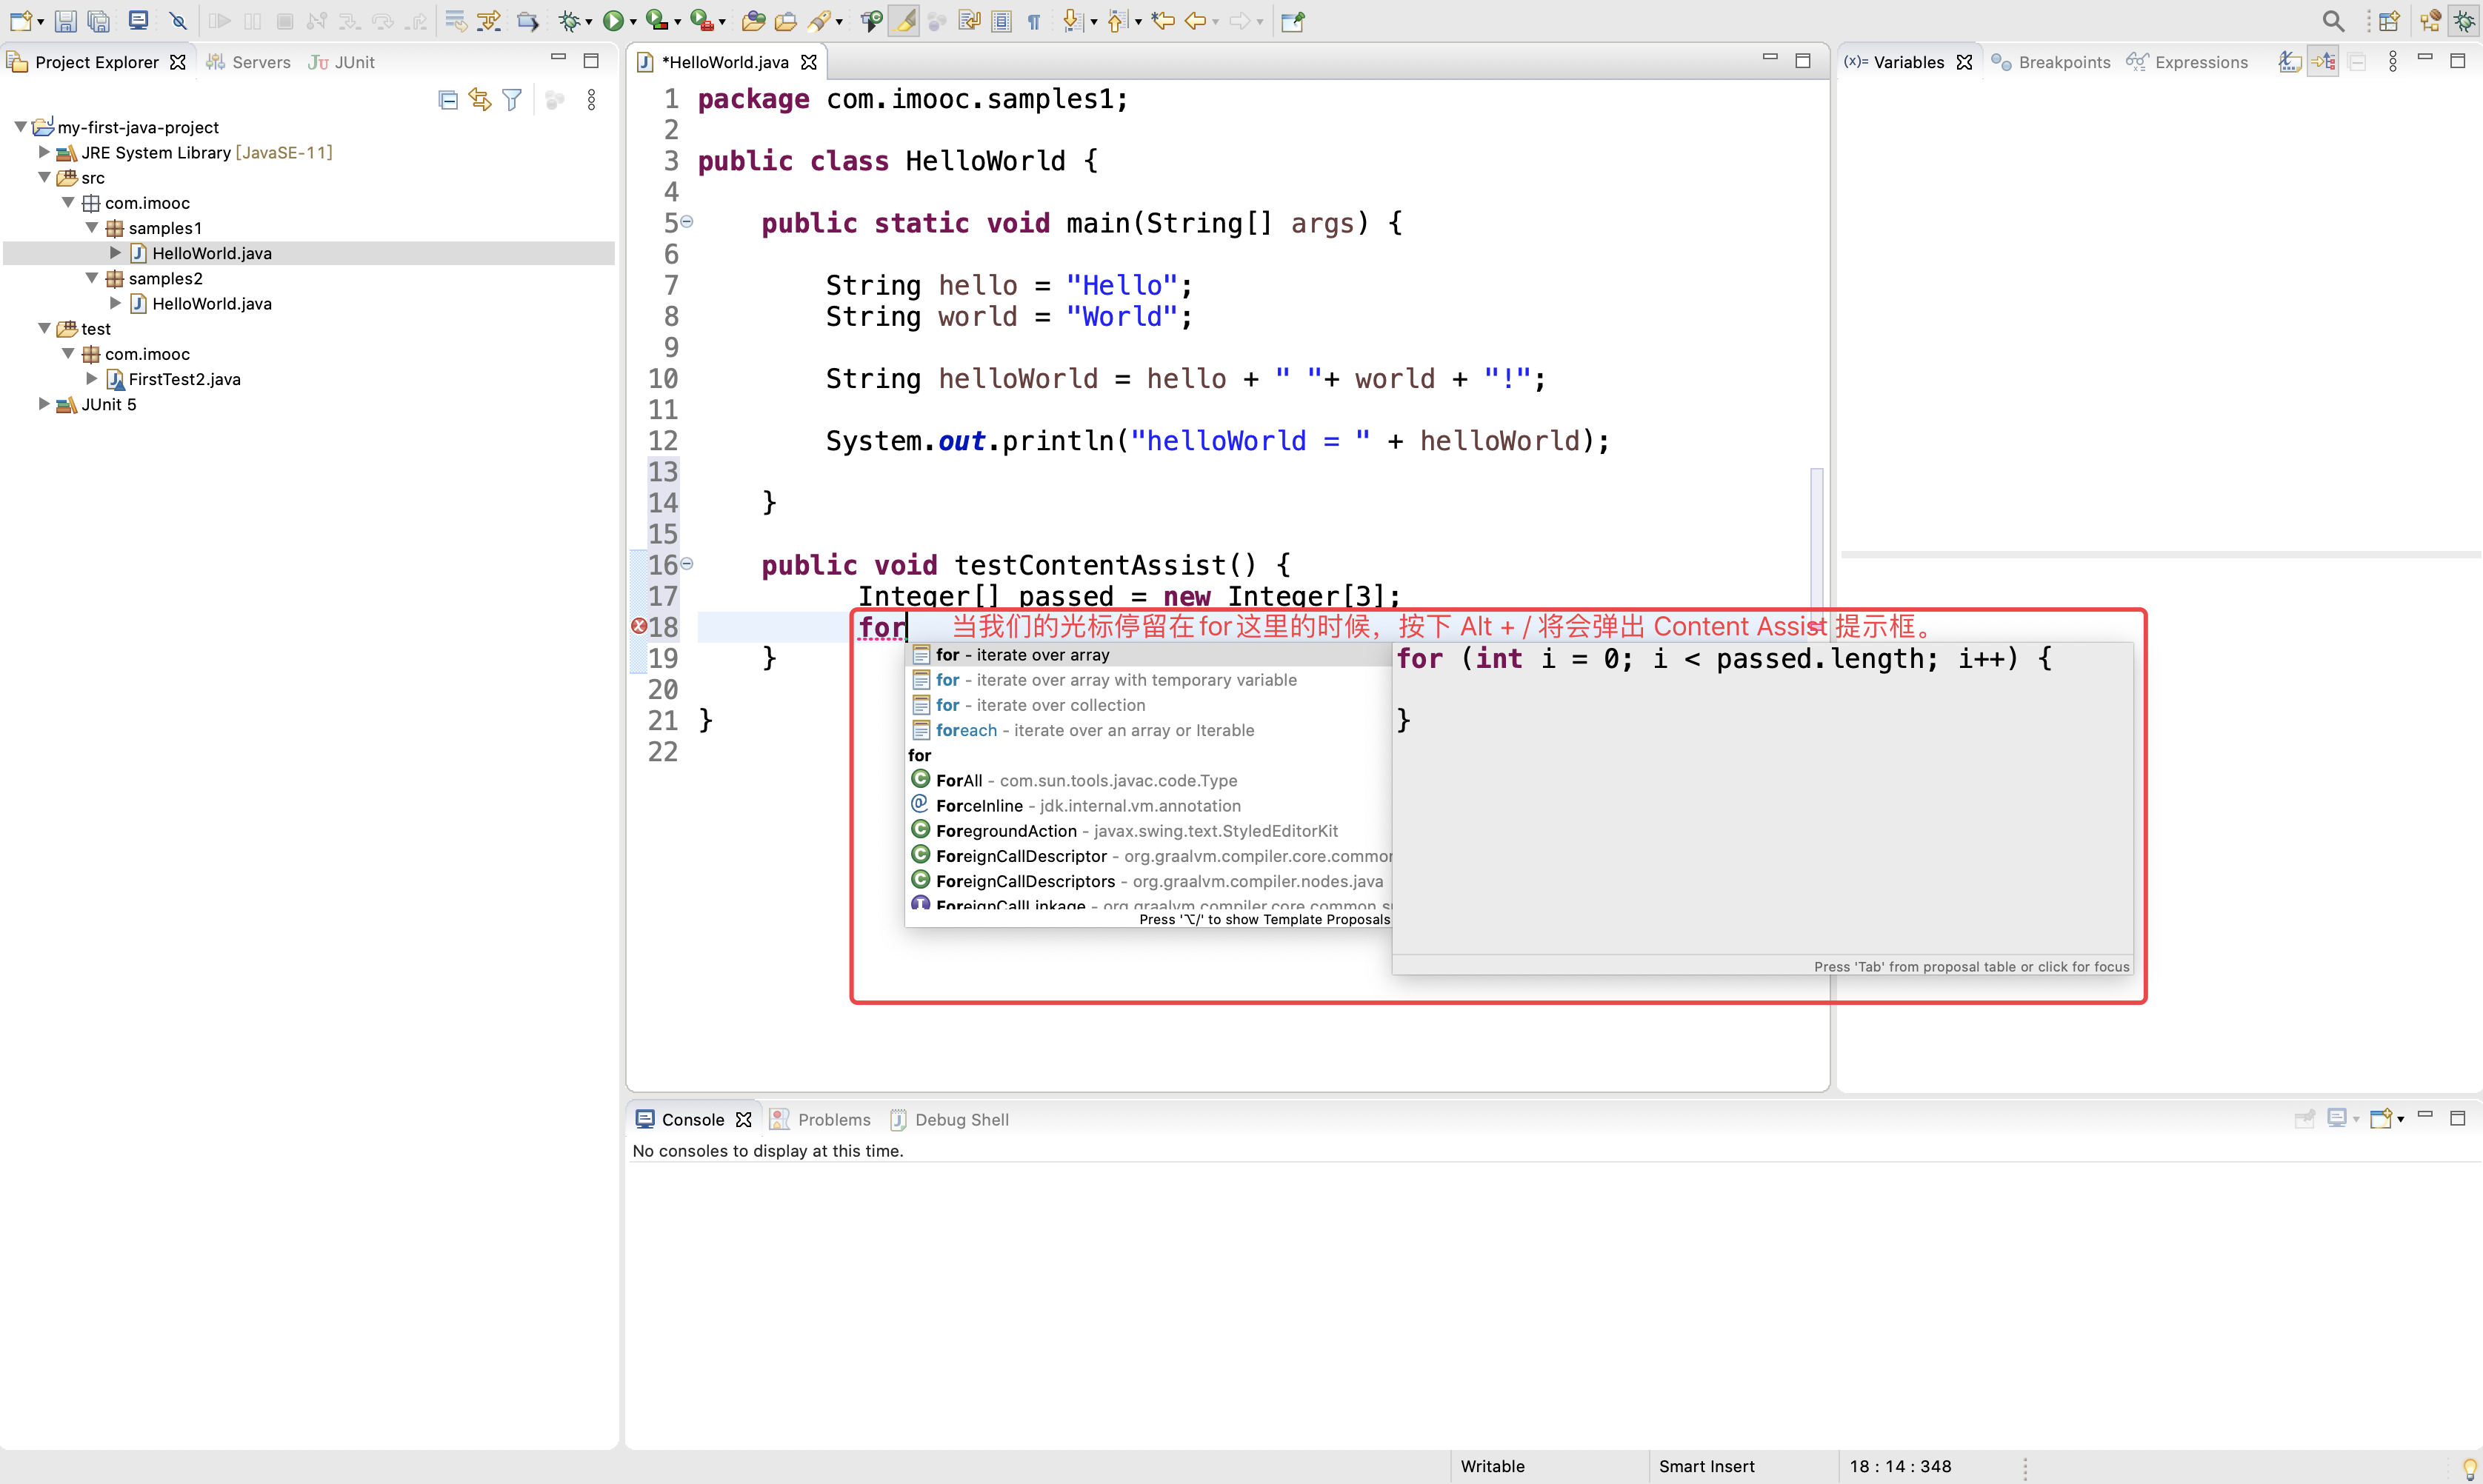Select the ForAll class proposal
The width and height of the screenshot is (2483, 1484).
[1149, 780]
